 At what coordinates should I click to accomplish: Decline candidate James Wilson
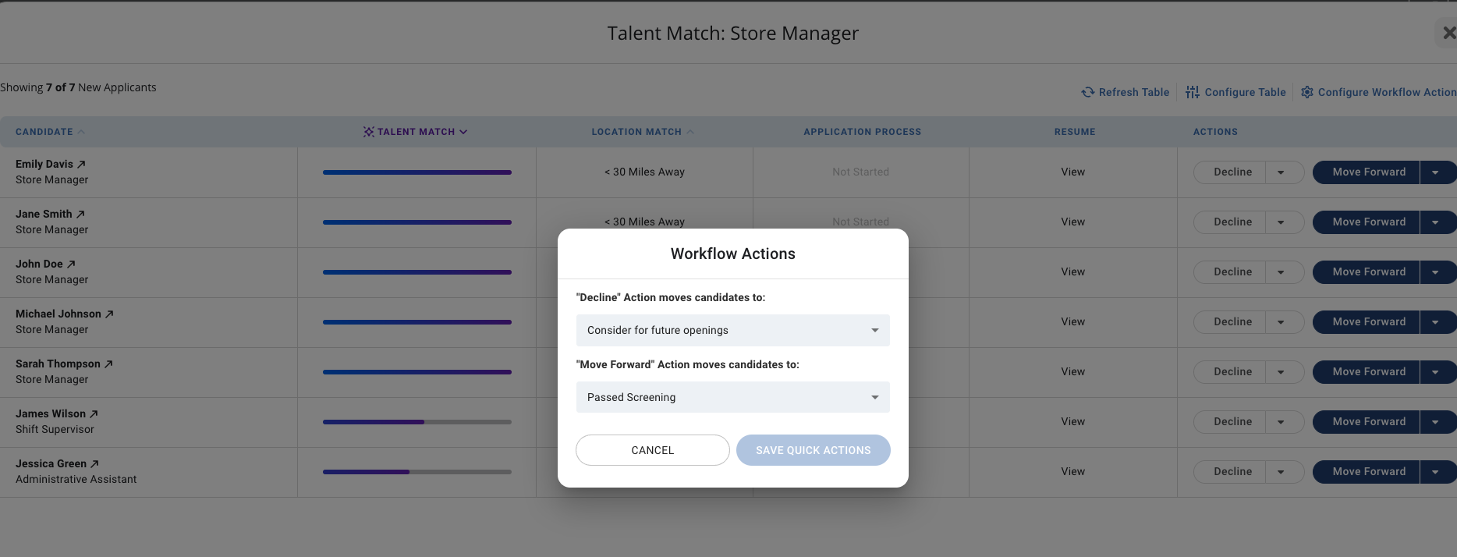click(1231, 422)
